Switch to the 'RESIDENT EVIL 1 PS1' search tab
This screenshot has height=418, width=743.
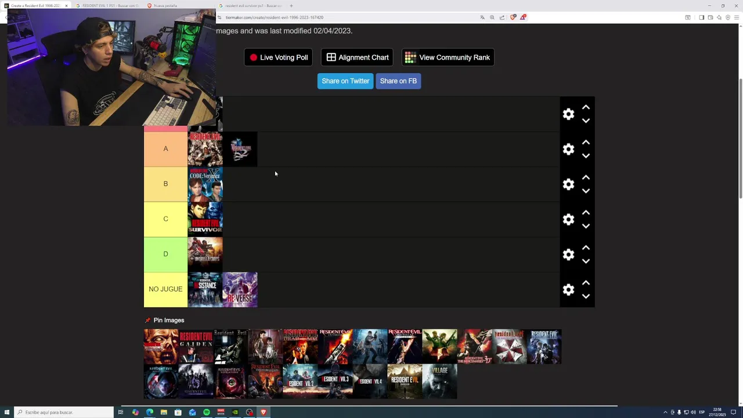107,6
